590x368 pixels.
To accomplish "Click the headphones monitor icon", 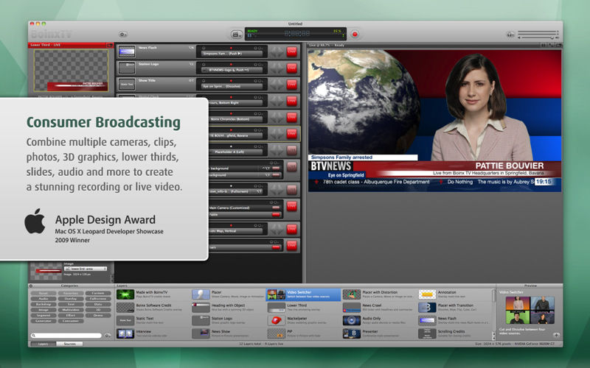I will 510,34.
